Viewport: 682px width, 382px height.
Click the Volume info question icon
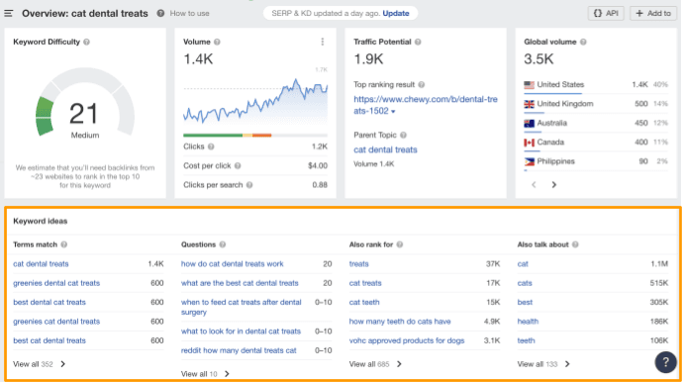pos(217,42)
